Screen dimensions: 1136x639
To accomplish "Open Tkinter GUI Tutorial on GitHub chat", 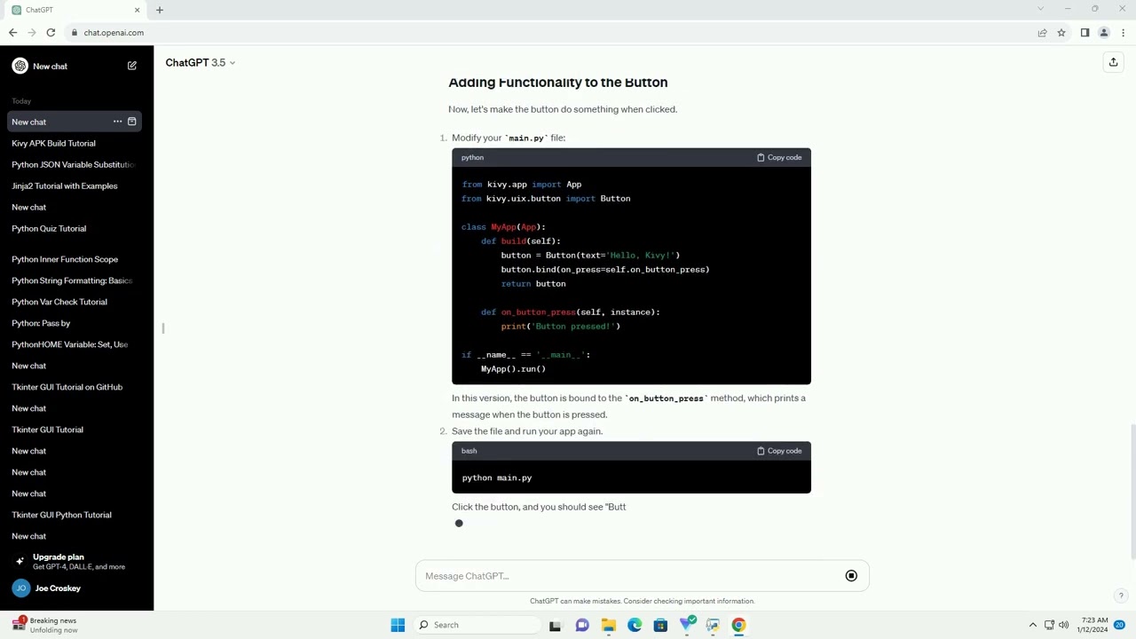I will pyautogui.click(x=67, y=387).
